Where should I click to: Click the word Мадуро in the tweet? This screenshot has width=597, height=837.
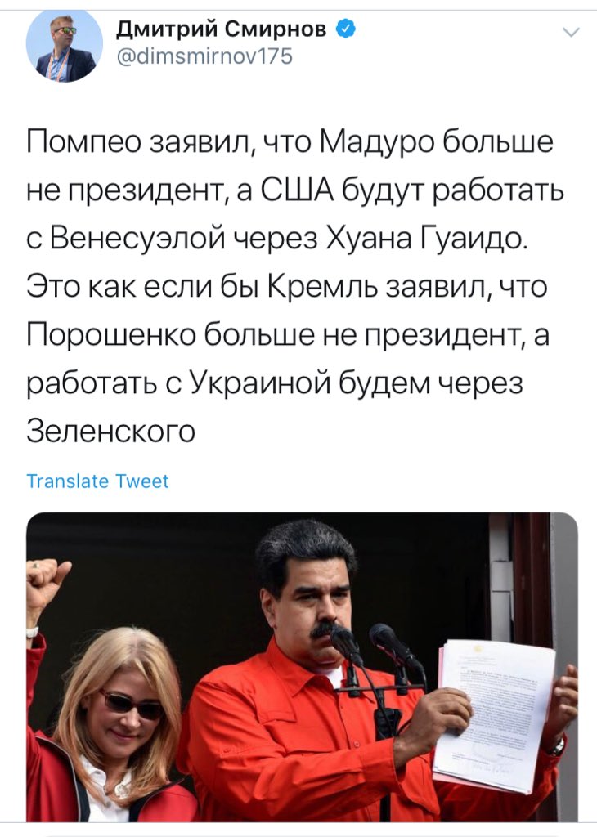[379, 143]
